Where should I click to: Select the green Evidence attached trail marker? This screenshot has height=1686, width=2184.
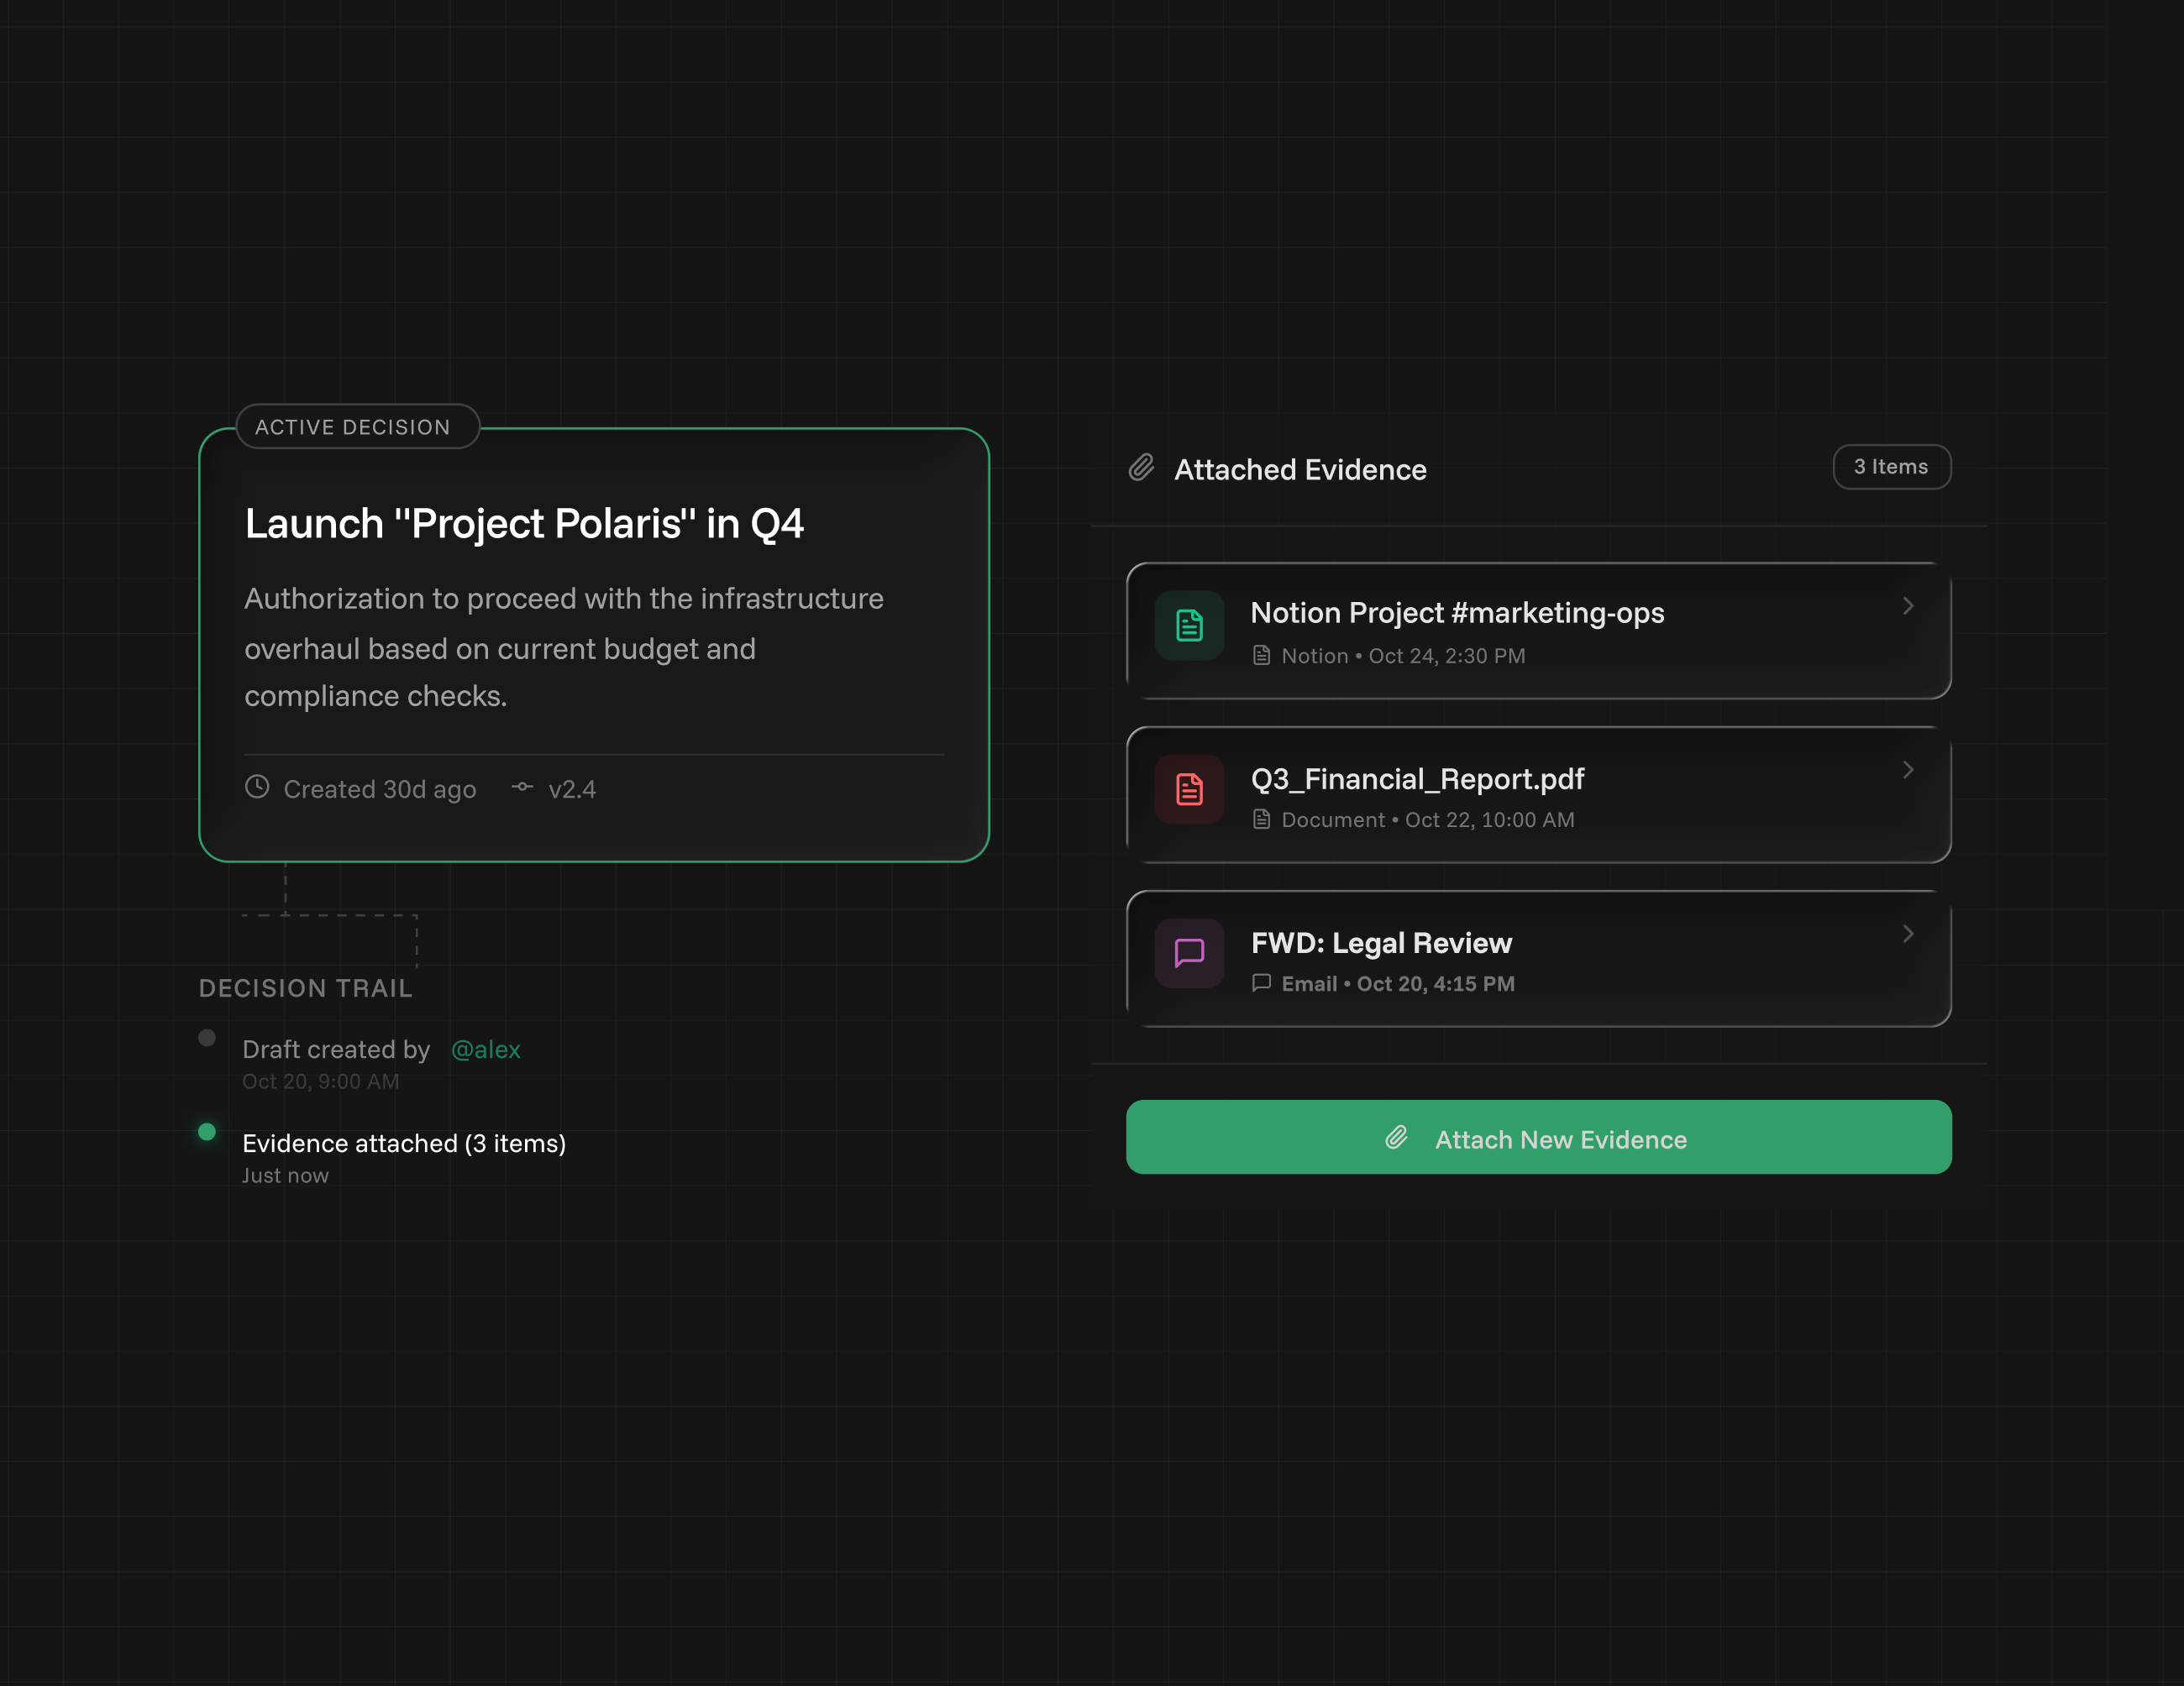pyautogui.click(x=207, y=1131)
